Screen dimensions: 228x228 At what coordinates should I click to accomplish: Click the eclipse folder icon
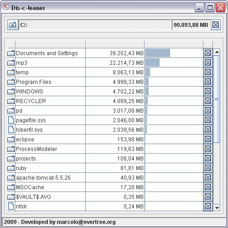pyautogui.click(x=11, y=140)
